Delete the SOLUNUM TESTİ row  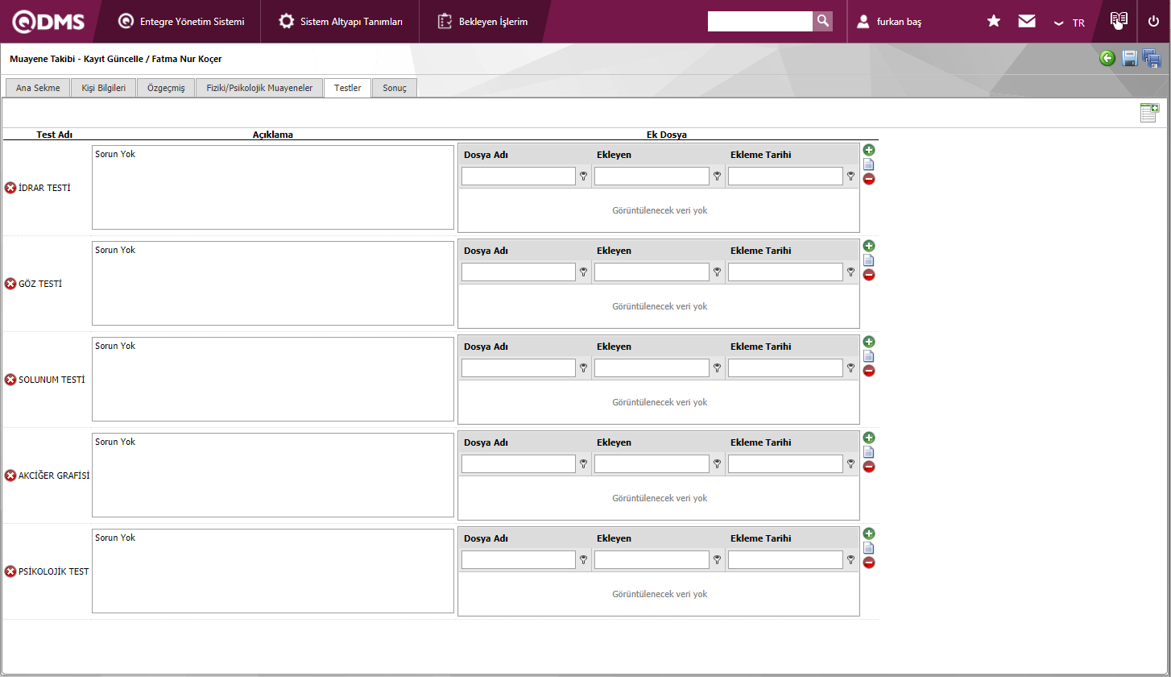point(10,380)
